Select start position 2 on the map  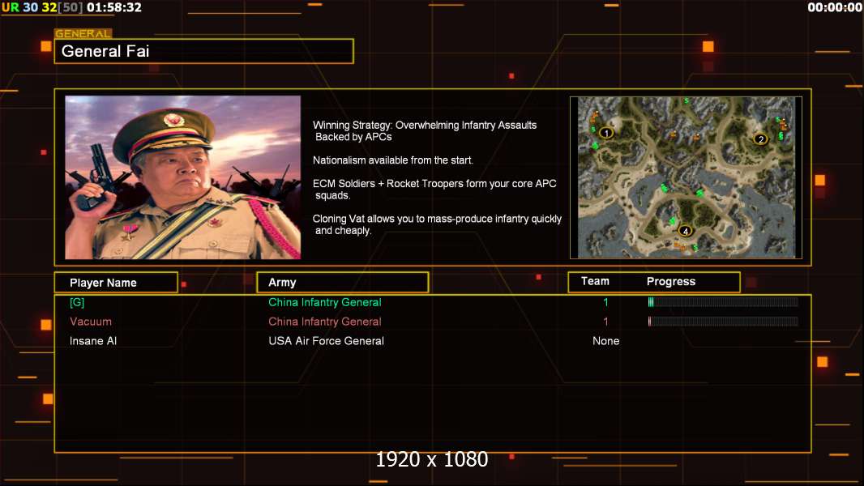761,139
